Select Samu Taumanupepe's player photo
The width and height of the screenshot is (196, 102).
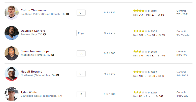(12, 53)
